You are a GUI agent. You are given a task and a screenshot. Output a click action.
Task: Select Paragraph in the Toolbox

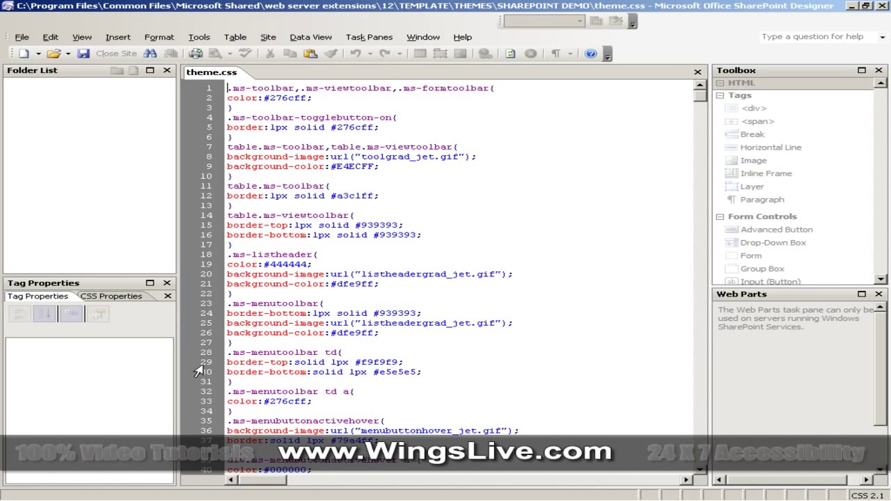(762, 200)
